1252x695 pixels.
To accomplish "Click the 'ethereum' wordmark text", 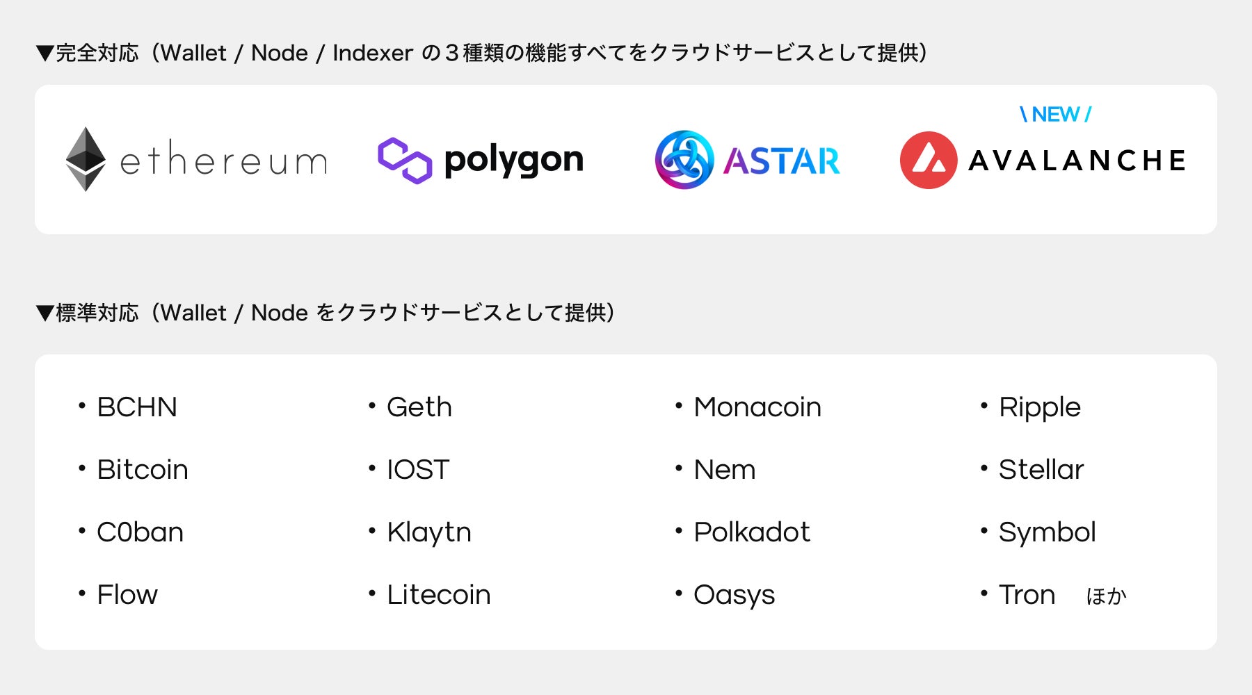I will 223,161.
